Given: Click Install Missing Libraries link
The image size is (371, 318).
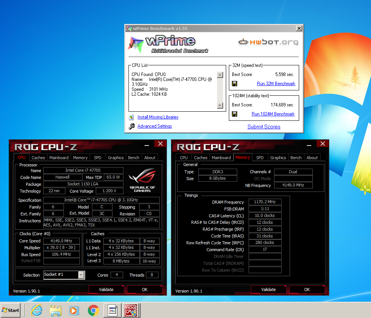Looking at the screenshot, I should [158, 117].
